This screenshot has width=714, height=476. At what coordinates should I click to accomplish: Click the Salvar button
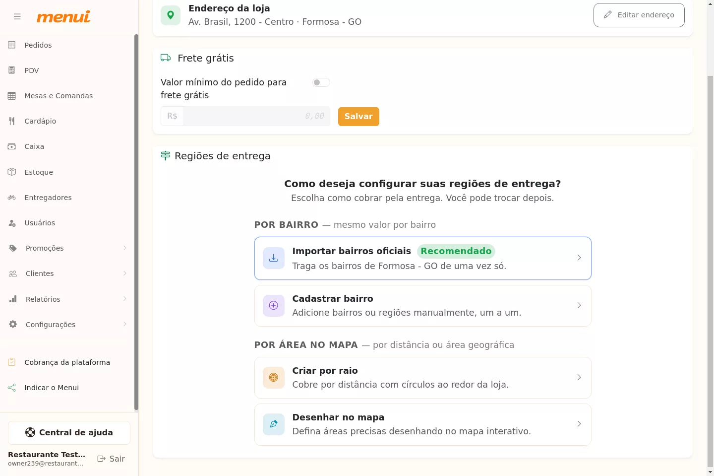[358, 117]
